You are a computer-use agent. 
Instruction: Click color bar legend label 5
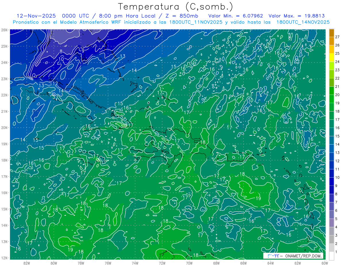[336, 219]
